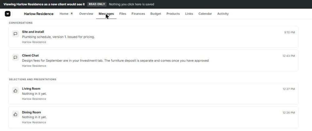Open the Activity tab
312x131 pixels.
point(223,14)
